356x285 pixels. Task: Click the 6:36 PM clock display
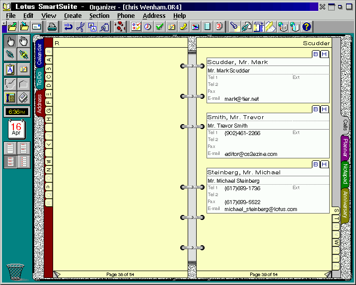tap(17, 112)
